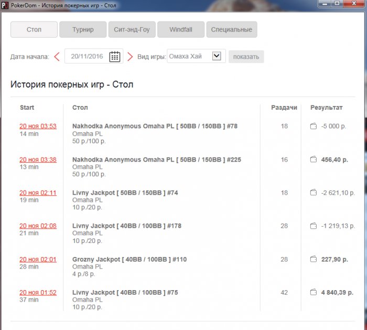Viewport: 367px width, 330px height.
Task: Click the Start column header
Action: coord(27,108)
